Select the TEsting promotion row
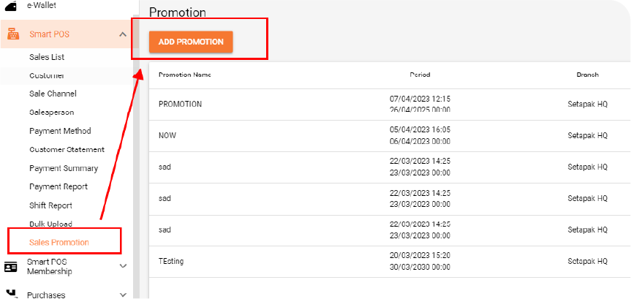 [x=390, y=262]
